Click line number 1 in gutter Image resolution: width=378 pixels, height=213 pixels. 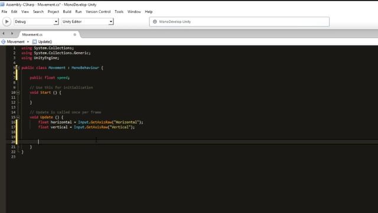pyautogui.click(x=14, y=48)
